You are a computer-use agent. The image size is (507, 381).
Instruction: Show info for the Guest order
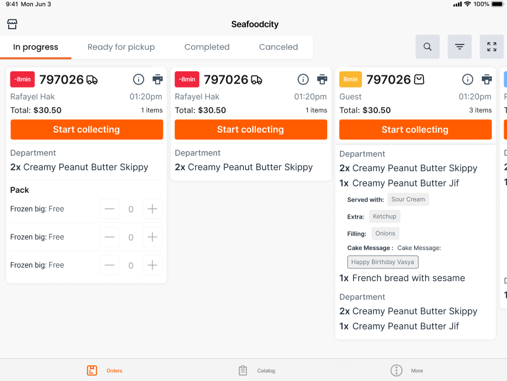[x=467, y=79]
